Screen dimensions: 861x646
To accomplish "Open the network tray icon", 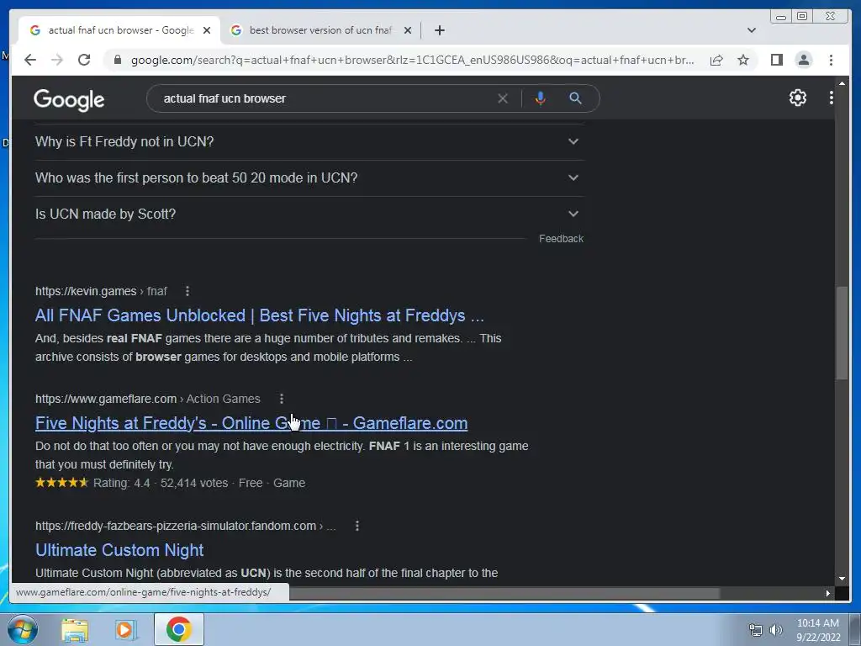I will (756, 630).
